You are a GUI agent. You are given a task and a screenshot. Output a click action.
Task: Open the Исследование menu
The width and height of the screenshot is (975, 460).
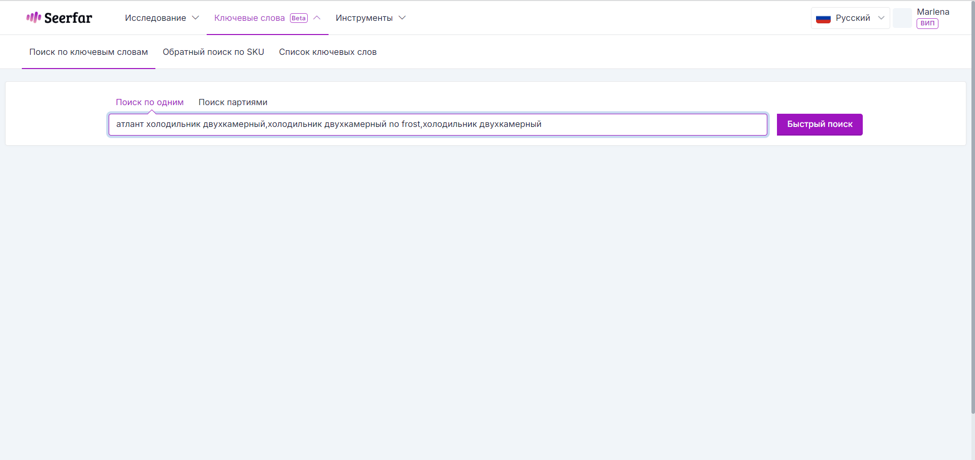[155, 18]
